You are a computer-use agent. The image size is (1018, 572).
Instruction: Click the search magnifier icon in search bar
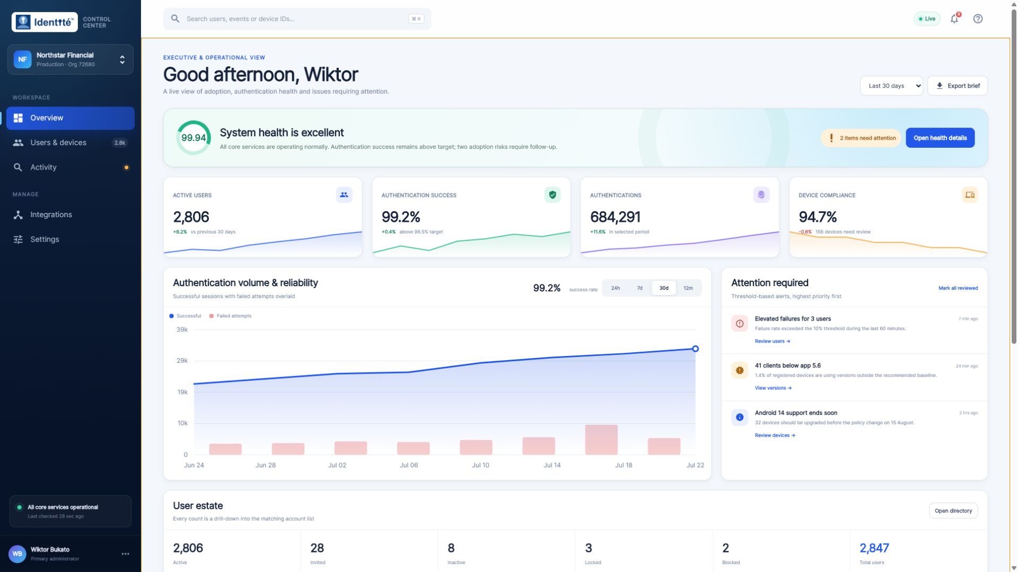175,19
